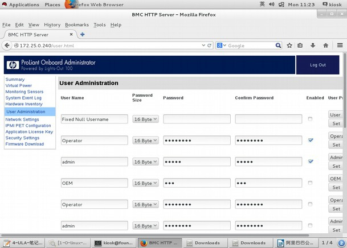Click the OEM user name field
This screenshot has height=248, width=347.
click(94, 183)
